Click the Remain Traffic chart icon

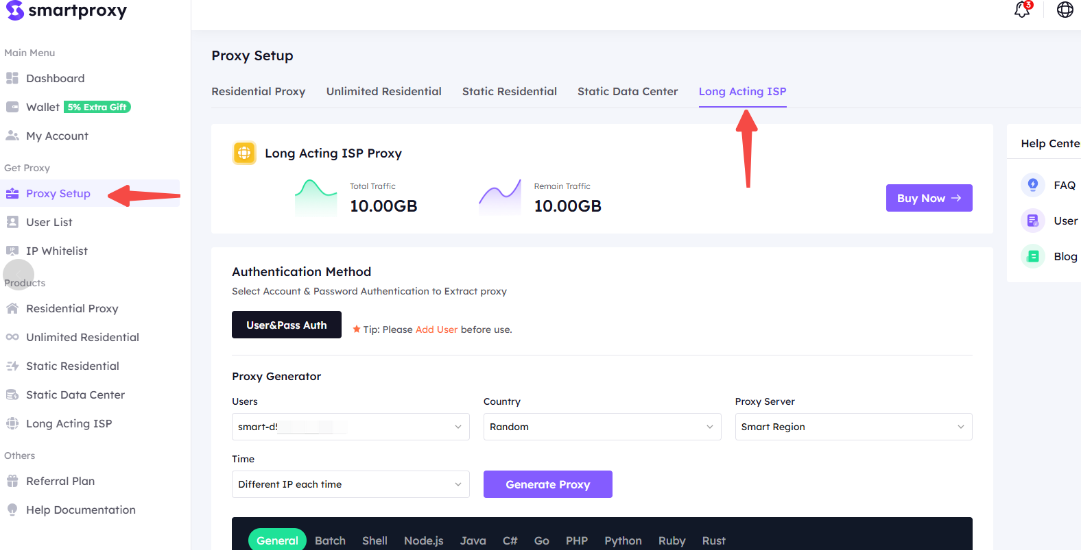500,197
